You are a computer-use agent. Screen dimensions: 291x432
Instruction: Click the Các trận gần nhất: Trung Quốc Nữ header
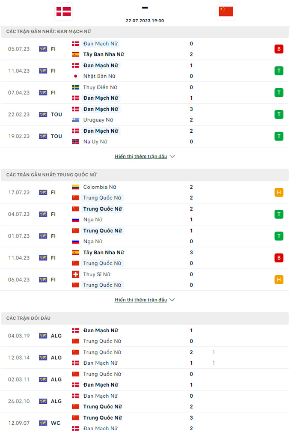coord(50,175)
